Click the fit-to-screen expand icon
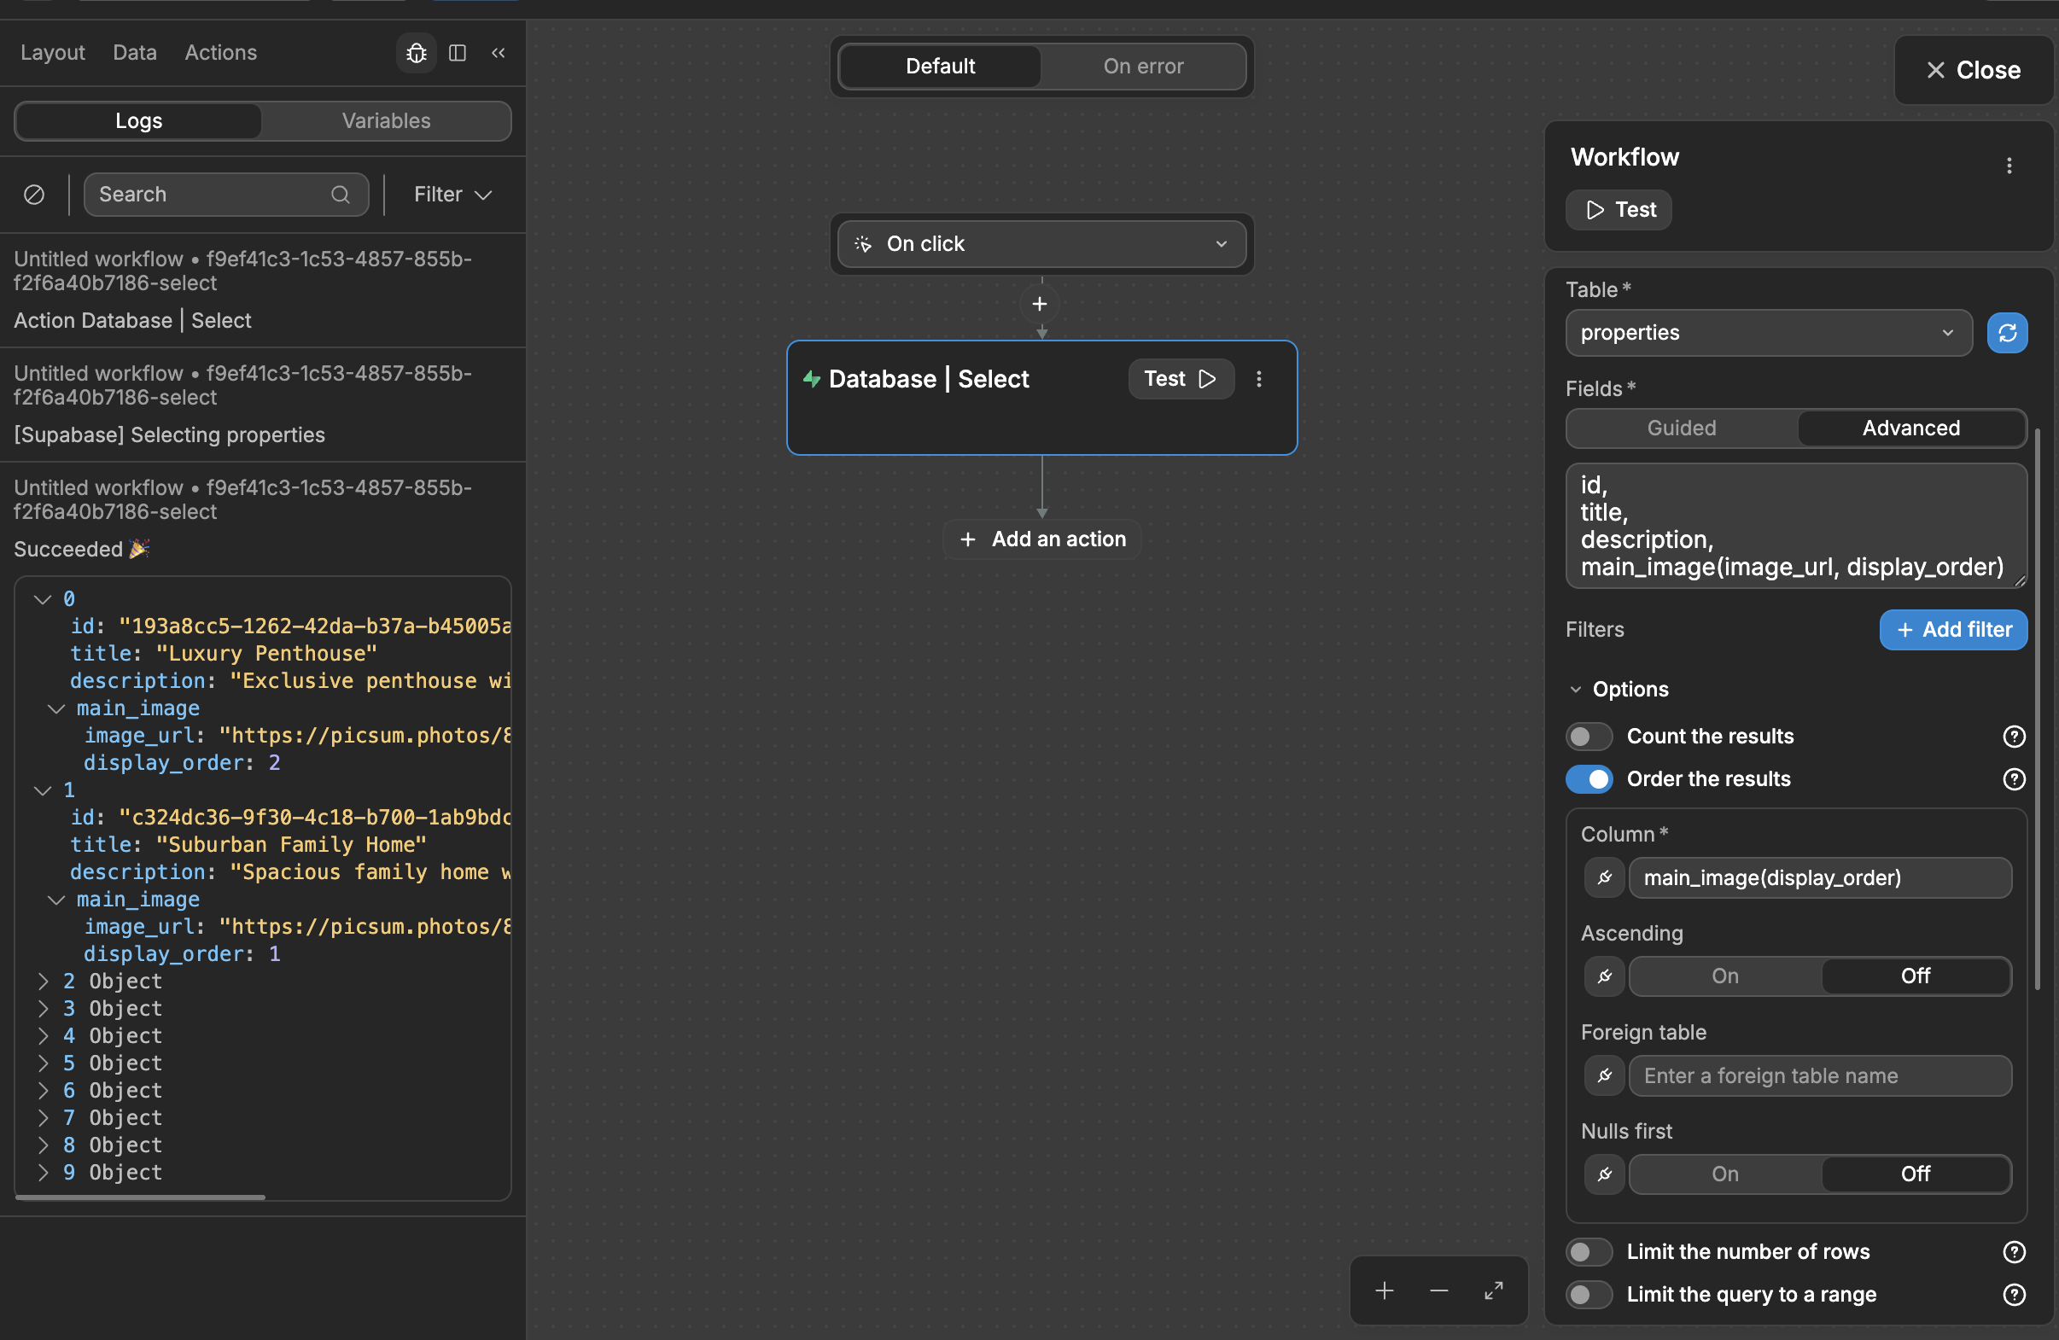 click(x=1493, y=1290)
